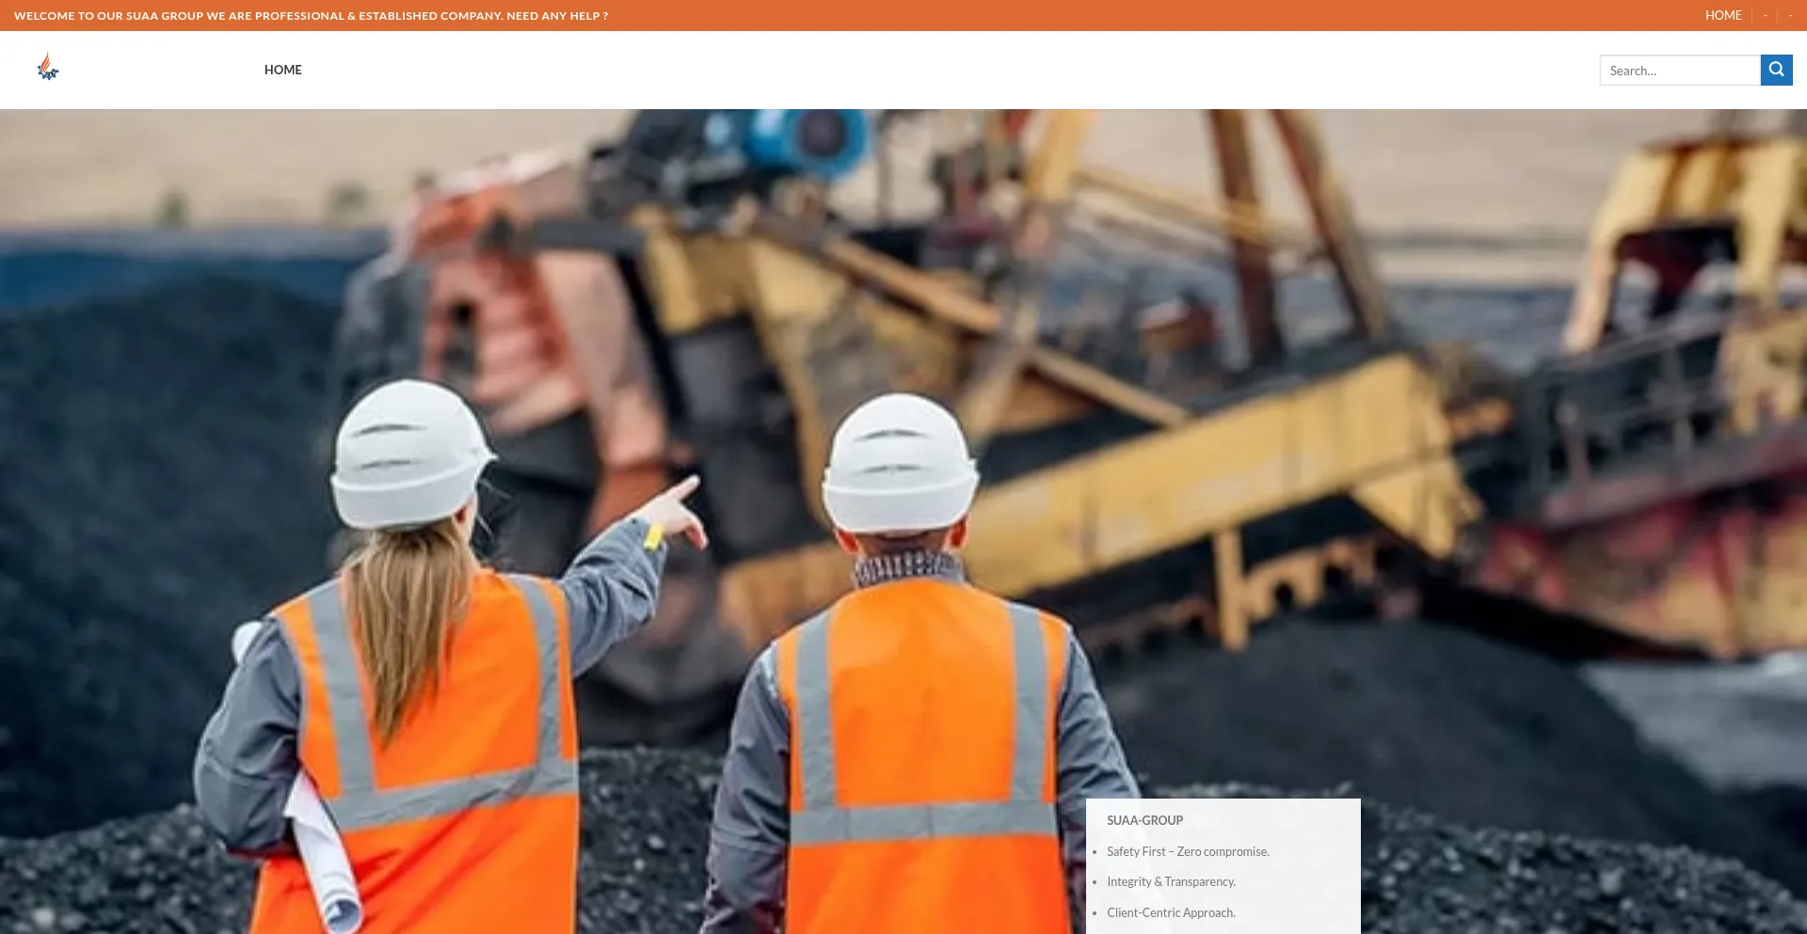Click "Client-Centric Approach." list item

click(1171, 912)
